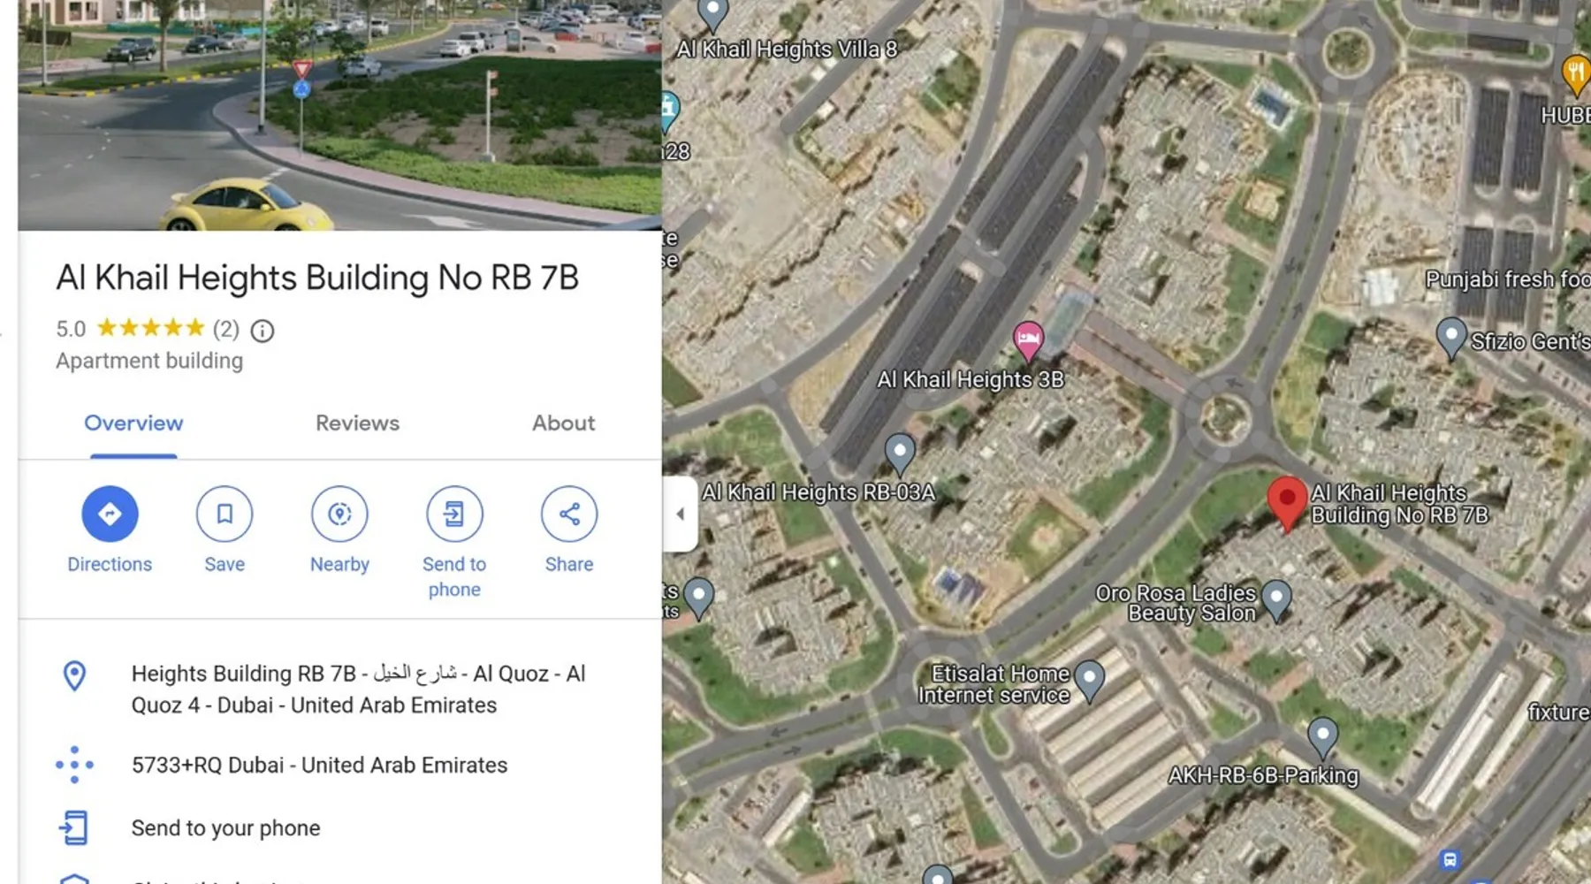Open Nearby search icon
1591x884 pixels.
pos(339,514)
